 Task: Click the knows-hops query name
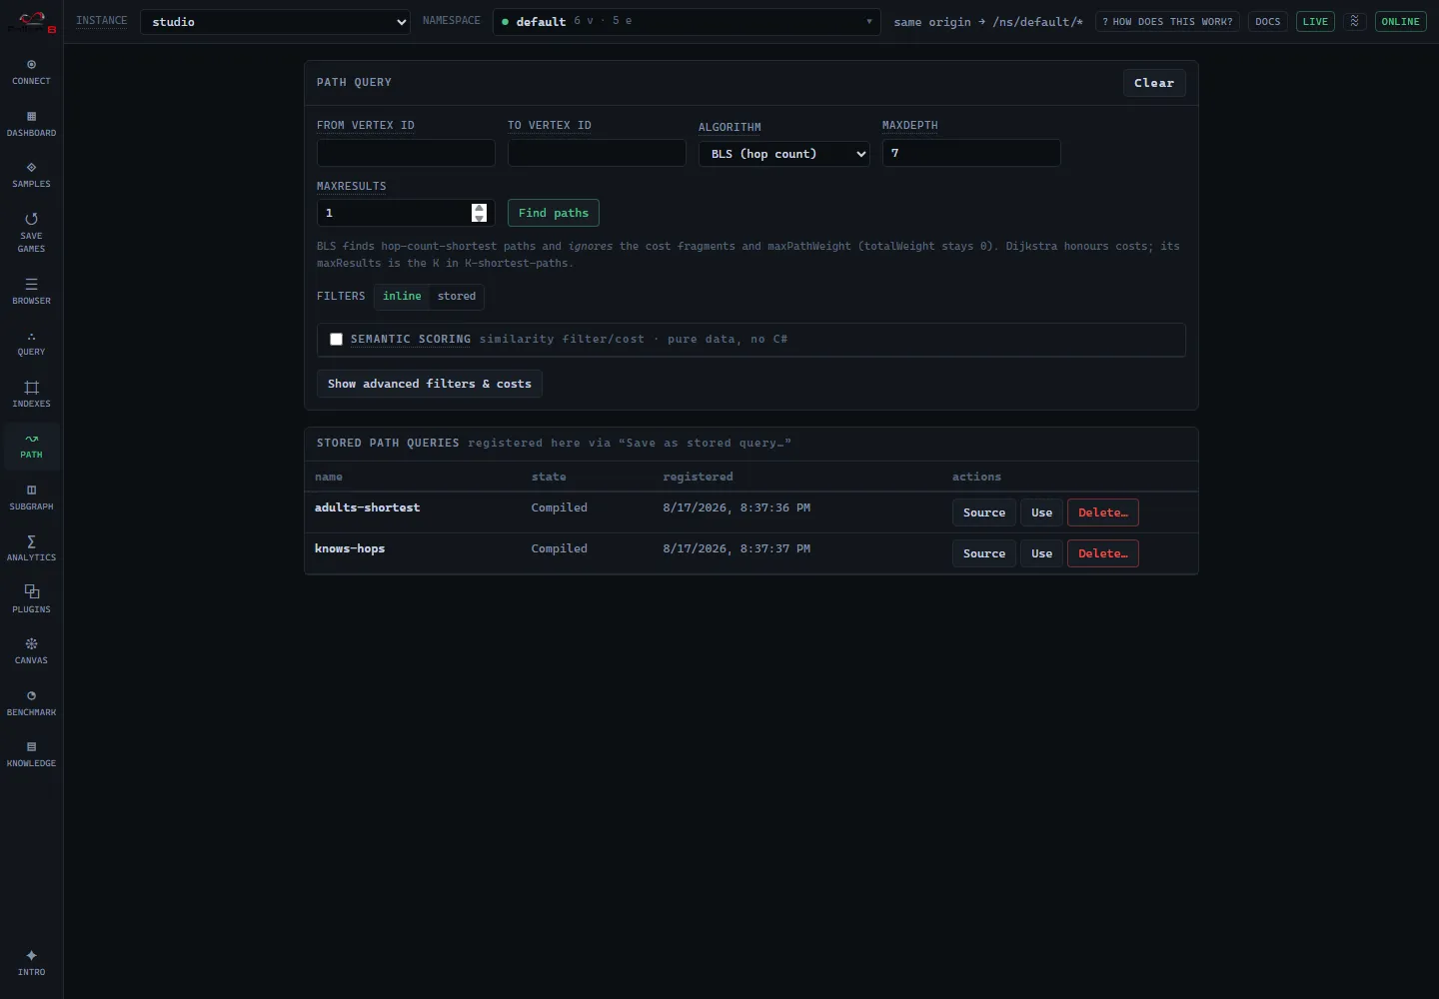pos(350,548)
